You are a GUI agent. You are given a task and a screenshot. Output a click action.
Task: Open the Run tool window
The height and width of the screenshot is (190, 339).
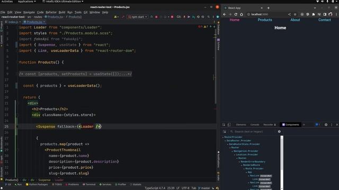click(x=18, y=184)
